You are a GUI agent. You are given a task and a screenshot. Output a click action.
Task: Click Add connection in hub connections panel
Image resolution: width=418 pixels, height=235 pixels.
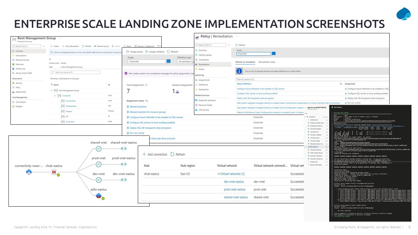154,154
